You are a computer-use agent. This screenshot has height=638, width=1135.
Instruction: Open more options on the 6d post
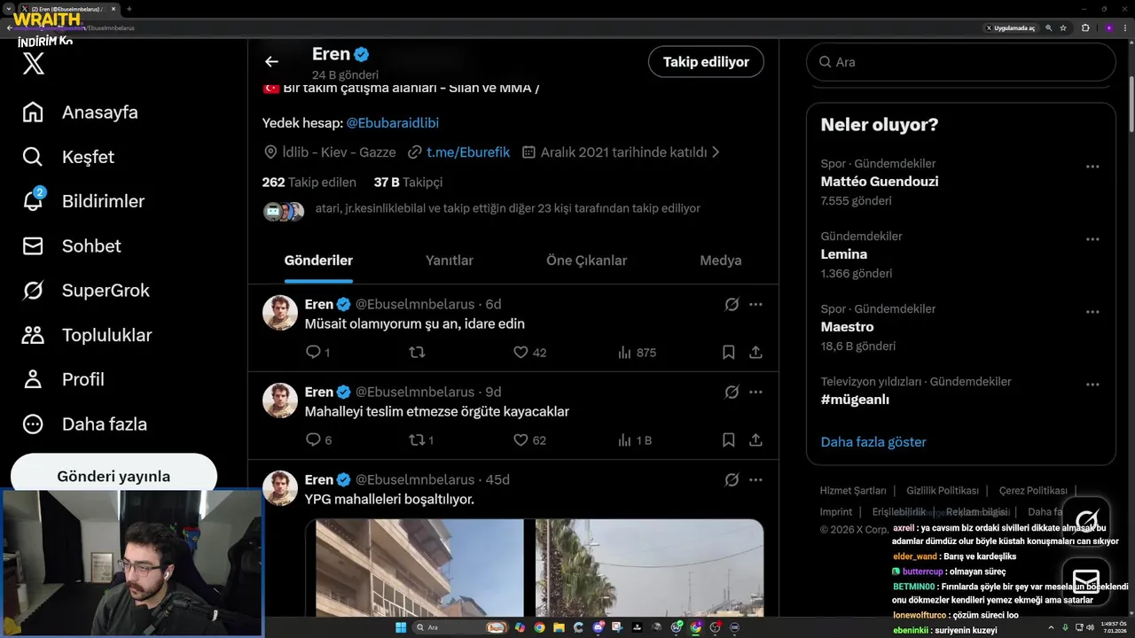(x=755, y=304)
